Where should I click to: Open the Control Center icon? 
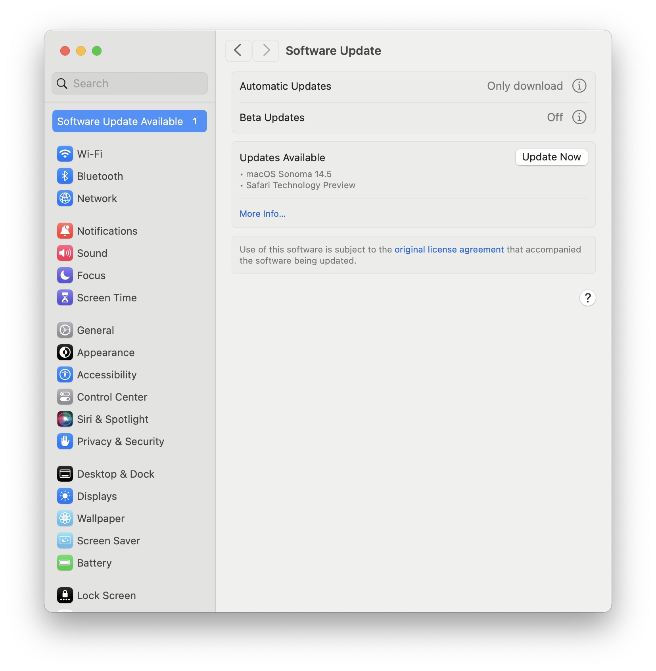pyautogui.click(x=65, y=397)
